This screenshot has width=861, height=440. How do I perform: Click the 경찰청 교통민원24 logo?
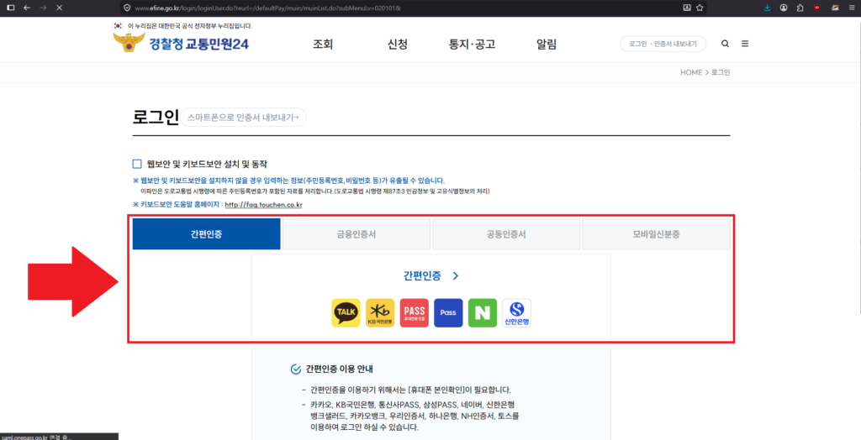click(181, 44)
